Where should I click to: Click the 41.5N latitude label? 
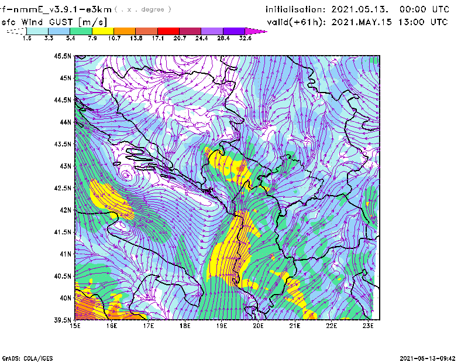pyautogui.click(x=63, y=232)
